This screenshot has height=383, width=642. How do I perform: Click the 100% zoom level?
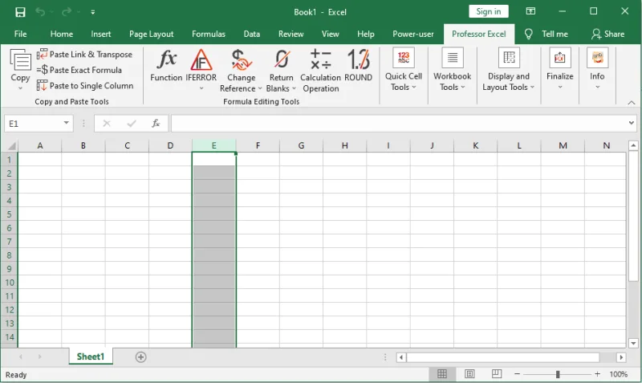[618, 374]
